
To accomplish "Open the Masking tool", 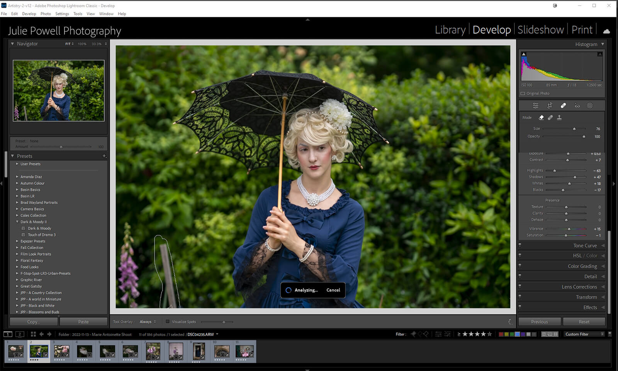I will point(590,106).
